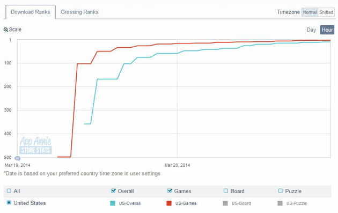
Task: Click the teal US-Overall color swatch
Action: 113,203
